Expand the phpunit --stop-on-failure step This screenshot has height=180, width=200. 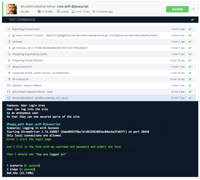100,85
